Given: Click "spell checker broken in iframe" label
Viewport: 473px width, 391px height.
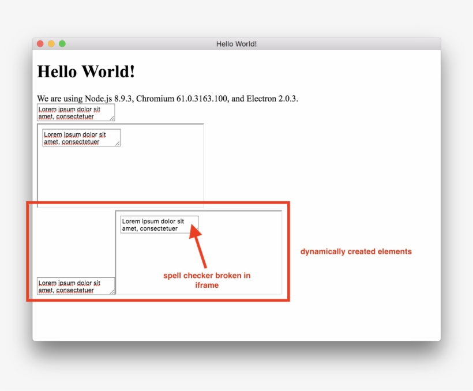Looking at the screenshot, I should coord(207,280).
